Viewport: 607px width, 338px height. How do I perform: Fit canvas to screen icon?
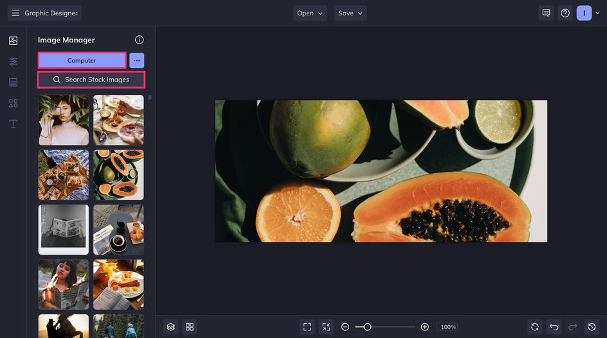pyautogui.click(x=307, y=327)
